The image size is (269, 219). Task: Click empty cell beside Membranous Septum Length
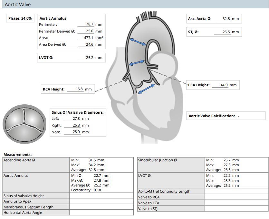101,207
